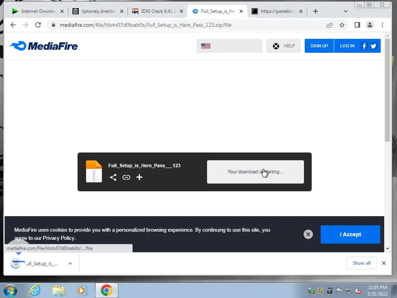Click the MediaFire logo
The image size is (397, 298).
[x=43, y=46]
